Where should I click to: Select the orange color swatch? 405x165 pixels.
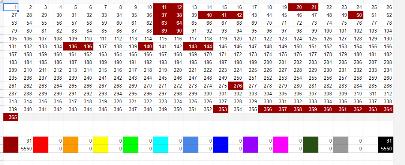tap(71, 145)
